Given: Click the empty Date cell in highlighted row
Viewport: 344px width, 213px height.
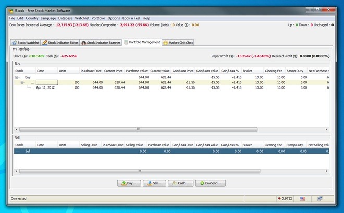Looking at the screenshot, I should pos(47,82).
